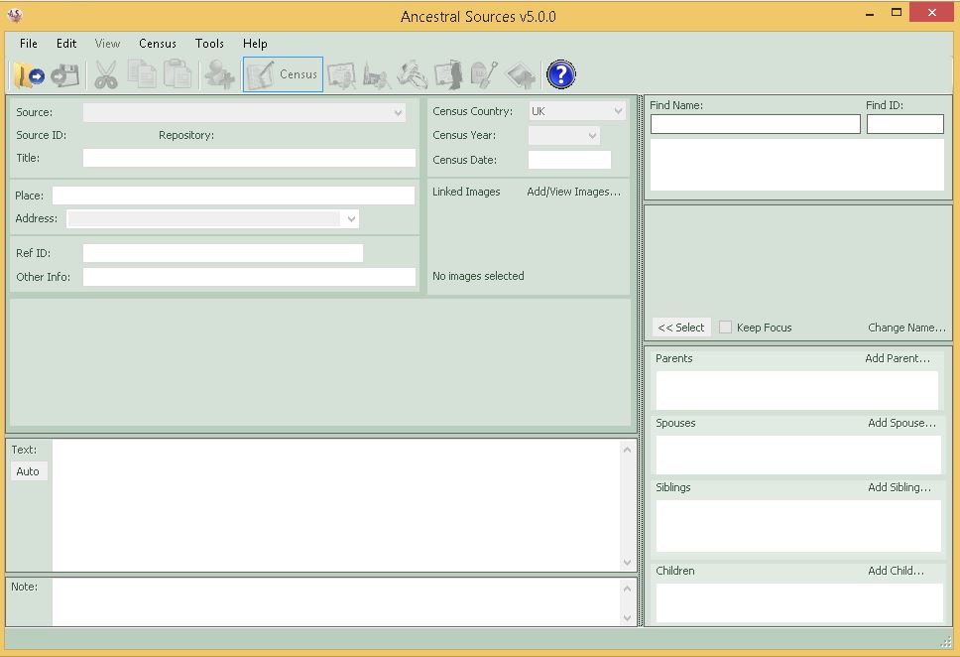Click the Auto text button
This screenshot has width=960, height=657.
[28, 471]
